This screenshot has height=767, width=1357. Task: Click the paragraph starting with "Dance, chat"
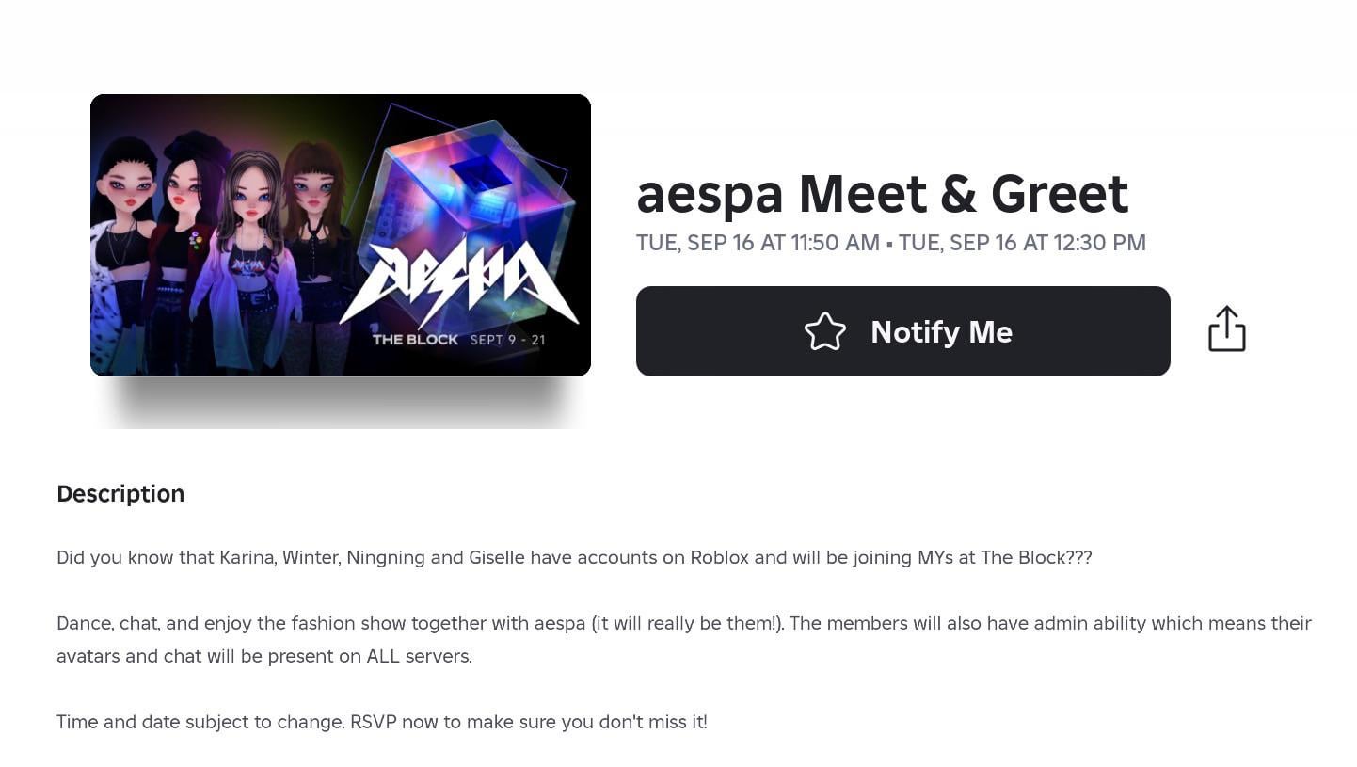(683, 639)
